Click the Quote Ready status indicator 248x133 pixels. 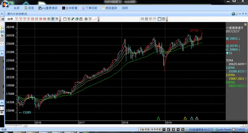pyautogui.click(x=224, y=130)
